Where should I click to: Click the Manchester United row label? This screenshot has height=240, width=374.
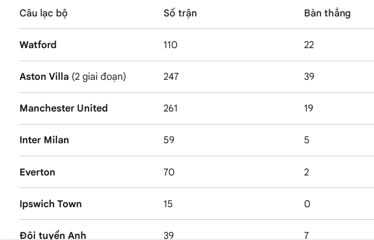[x=63, y=108]
